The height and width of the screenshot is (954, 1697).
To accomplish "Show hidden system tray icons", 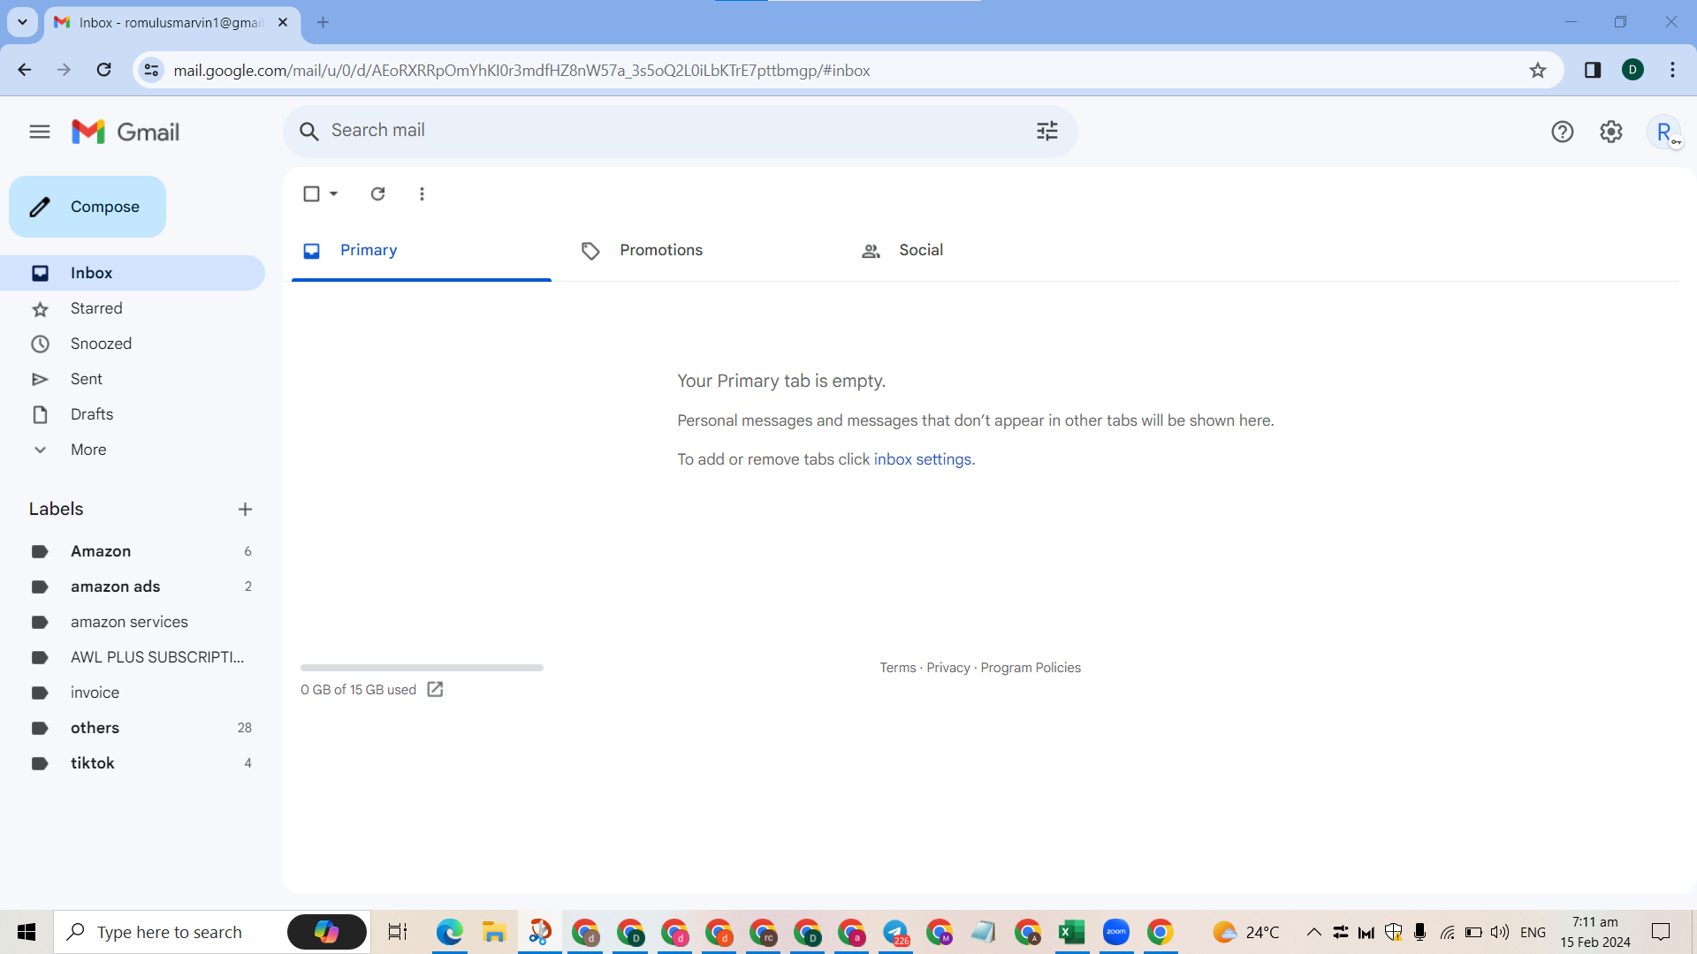I will pos(1314,932).
